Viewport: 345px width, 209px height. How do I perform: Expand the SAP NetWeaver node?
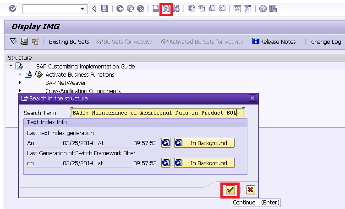pyautogui.click(x=20, y=83)
